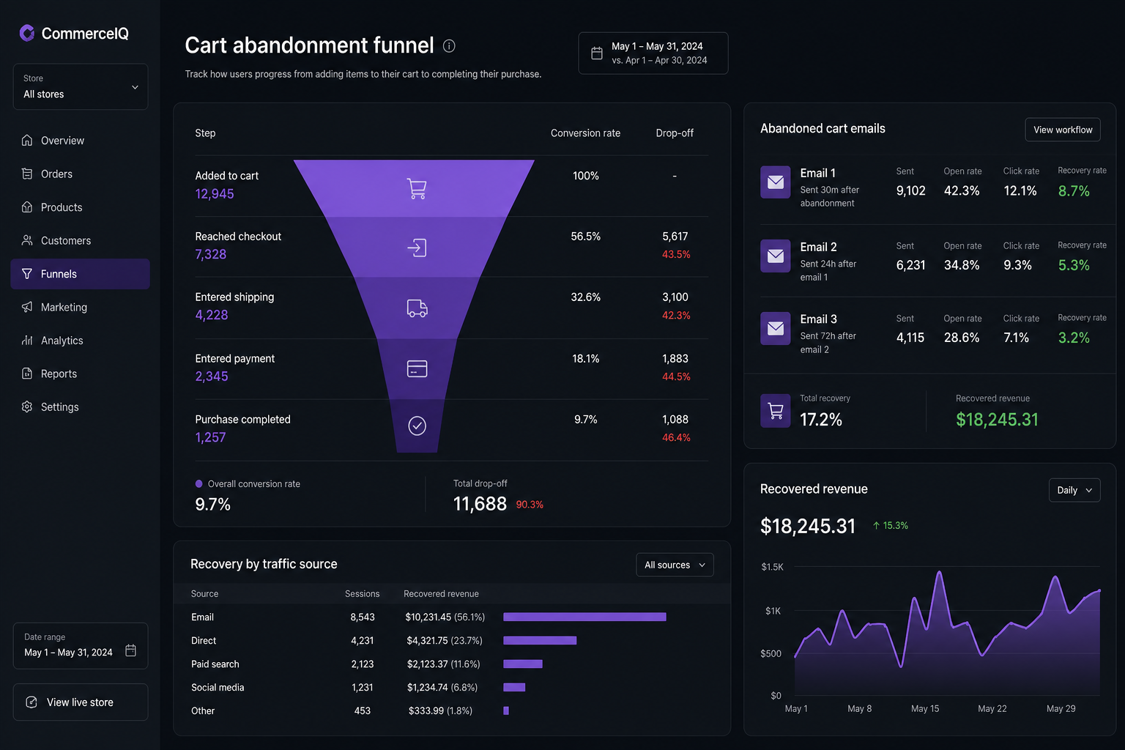Click Email 2 recovery rate 5.3%
The image size is (1125, 750).
1074,265
